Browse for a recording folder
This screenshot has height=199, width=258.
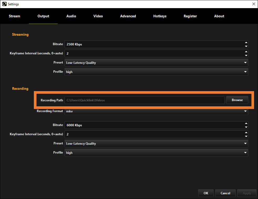237,100
